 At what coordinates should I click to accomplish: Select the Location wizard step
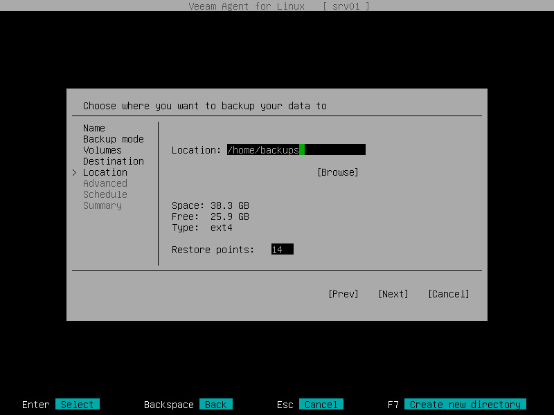click(105, 172)
